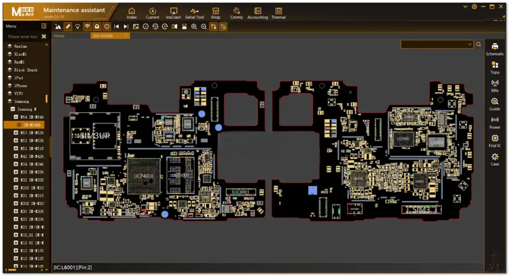This screenshot has width=509, height=276.
Task: Collapse the M54 SM-M546 tree node
Action: pyautogui.click(x=16, y=117)
